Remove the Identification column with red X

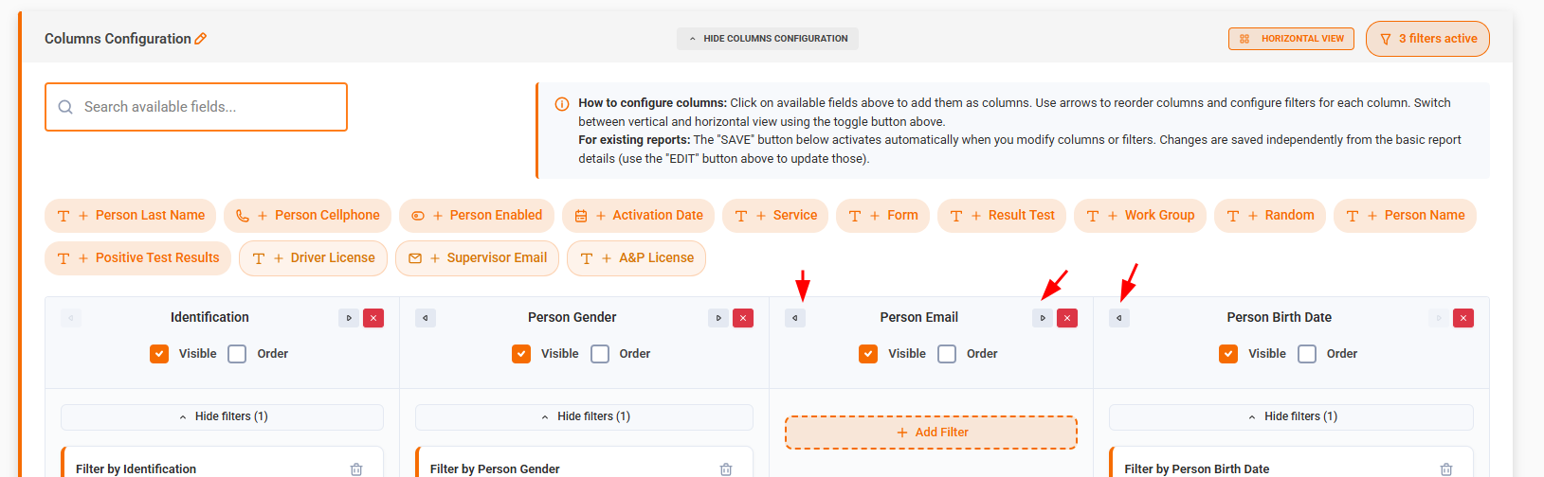[x=373, y=318]
